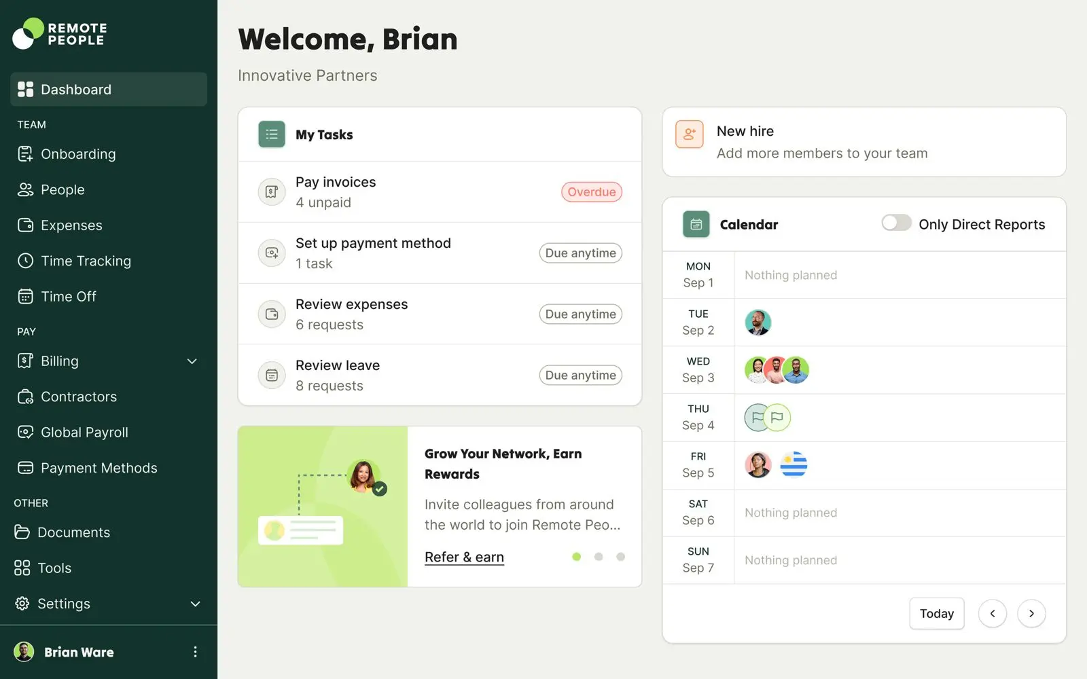1087x679 pixels.
Task: Follow the Refer & earn link
Action: click(x=464, y=557)
